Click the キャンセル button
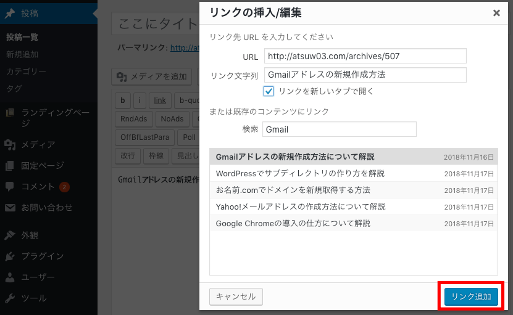Viewport: 513px width, 315px height. coord(236,297)
